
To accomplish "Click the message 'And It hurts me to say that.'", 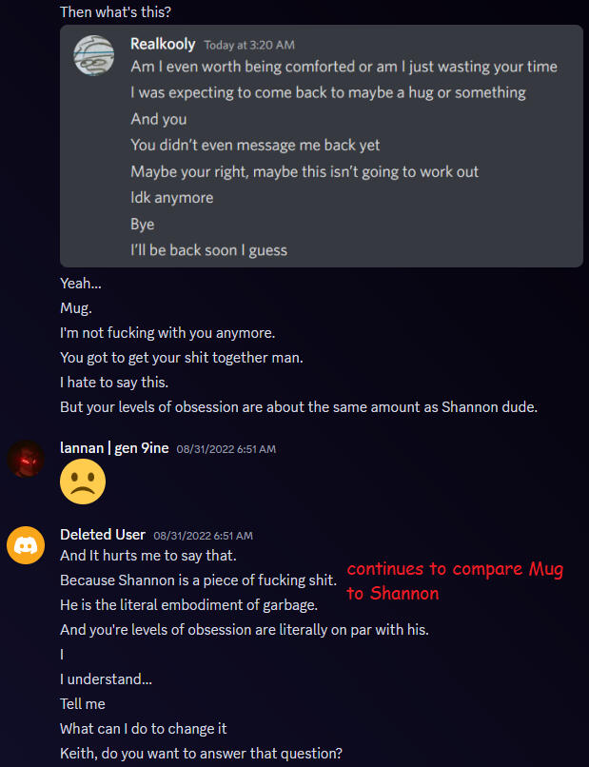I will coord(148,556).
